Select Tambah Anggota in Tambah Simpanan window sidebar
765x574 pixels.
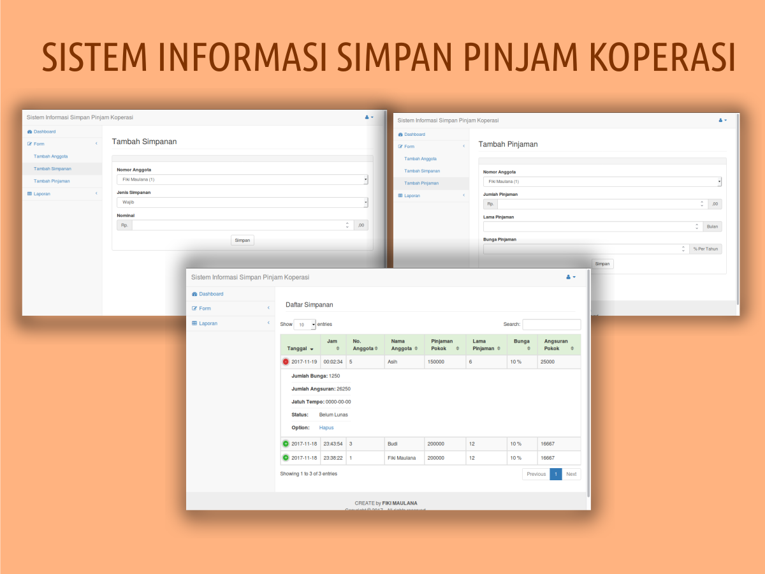click(x=50, y=156)
